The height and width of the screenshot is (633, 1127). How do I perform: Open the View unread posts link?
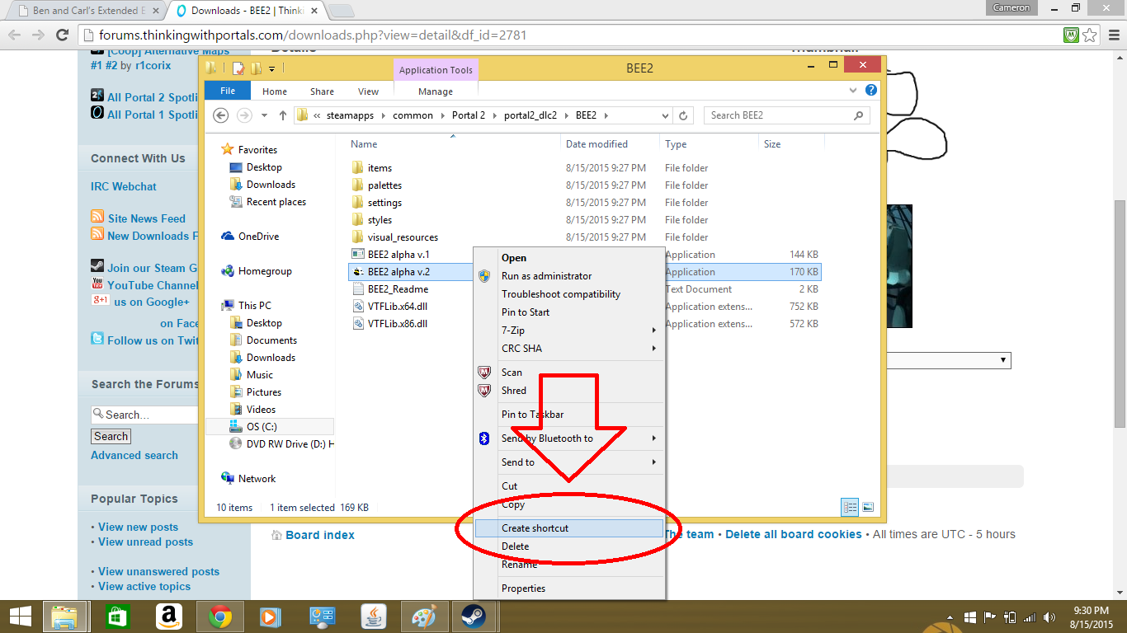point(145,542)
